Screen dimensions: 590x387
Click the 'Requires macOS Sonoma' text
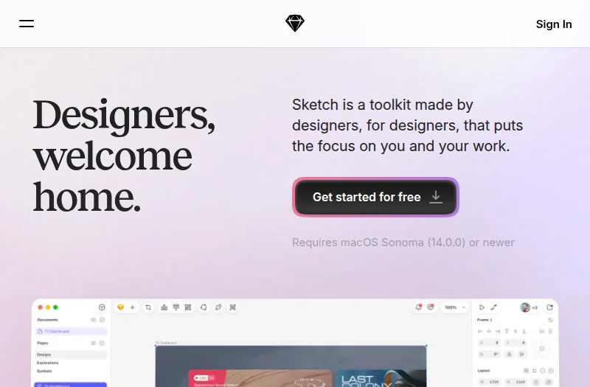pyautogui.click(x=403, y=243)
